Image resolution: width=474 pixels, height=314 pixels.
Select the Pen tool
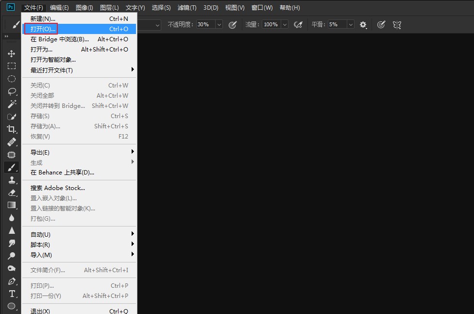[x=12, y=281]
